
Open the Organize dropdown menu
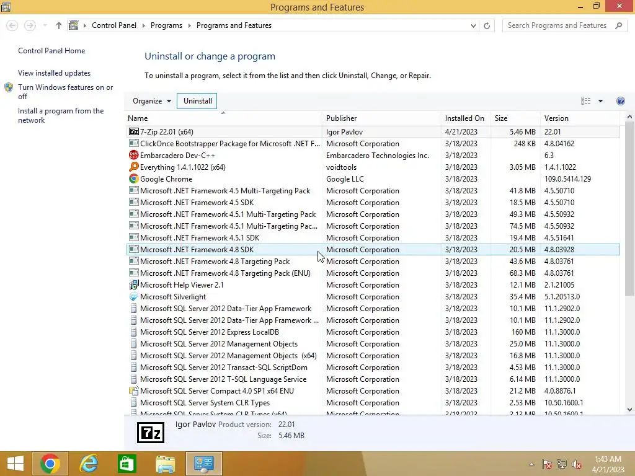pyautogui.click(x=152, y=101)
